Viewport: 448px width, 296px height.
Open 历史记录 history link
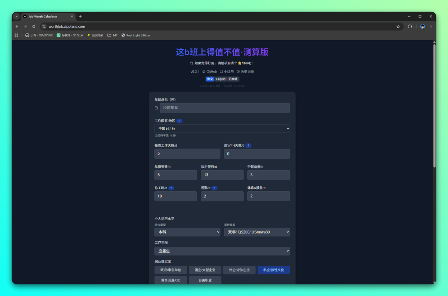245,72
